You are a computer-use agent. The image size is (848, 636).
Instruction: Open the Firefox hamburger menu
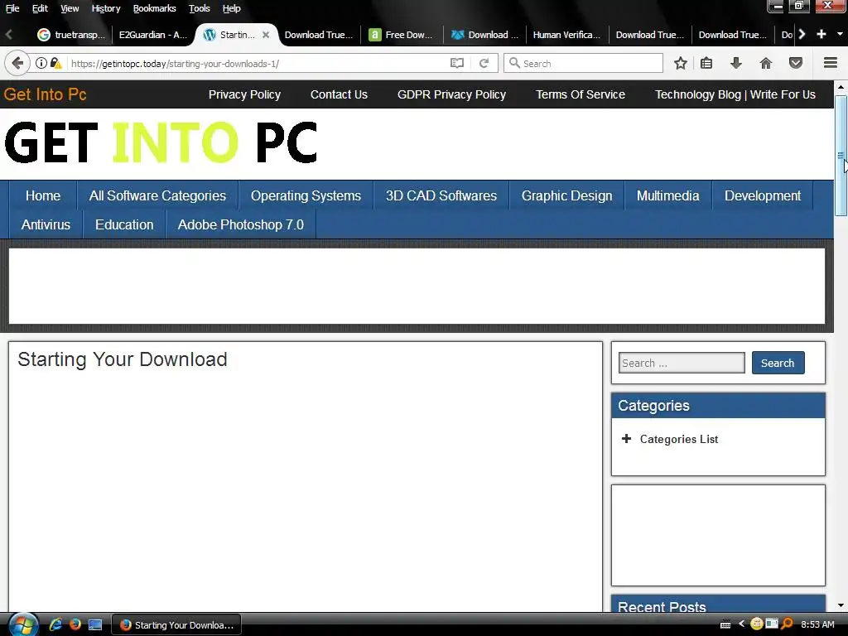coord(831,63)
